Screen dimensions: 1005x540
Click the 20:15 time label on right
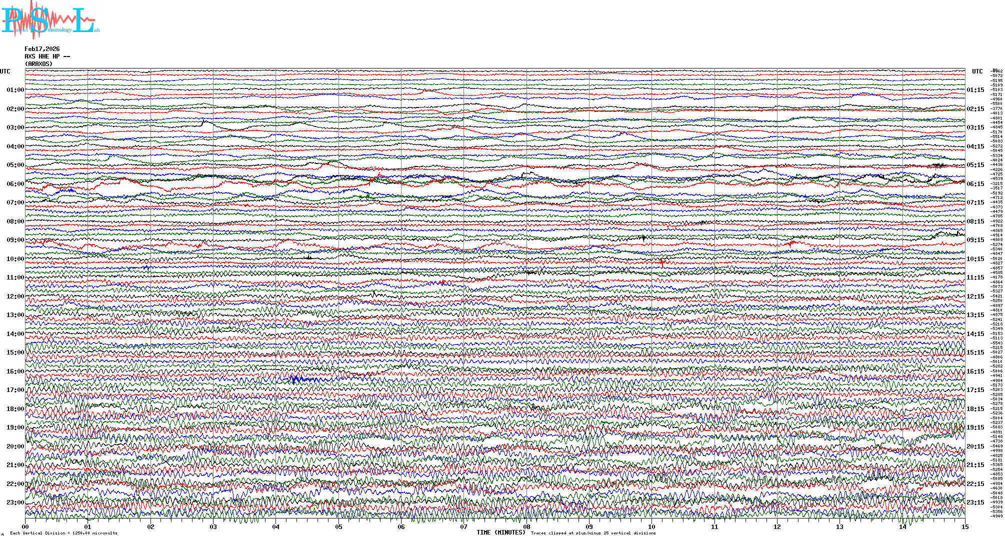pyautogui.click(x=975, y=446)
